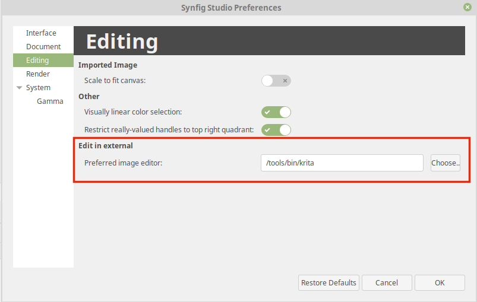Image resolution: width=477 pixels, height=302 pixels.
Task: Switch to Render preferences page
Action: [38, 74]
